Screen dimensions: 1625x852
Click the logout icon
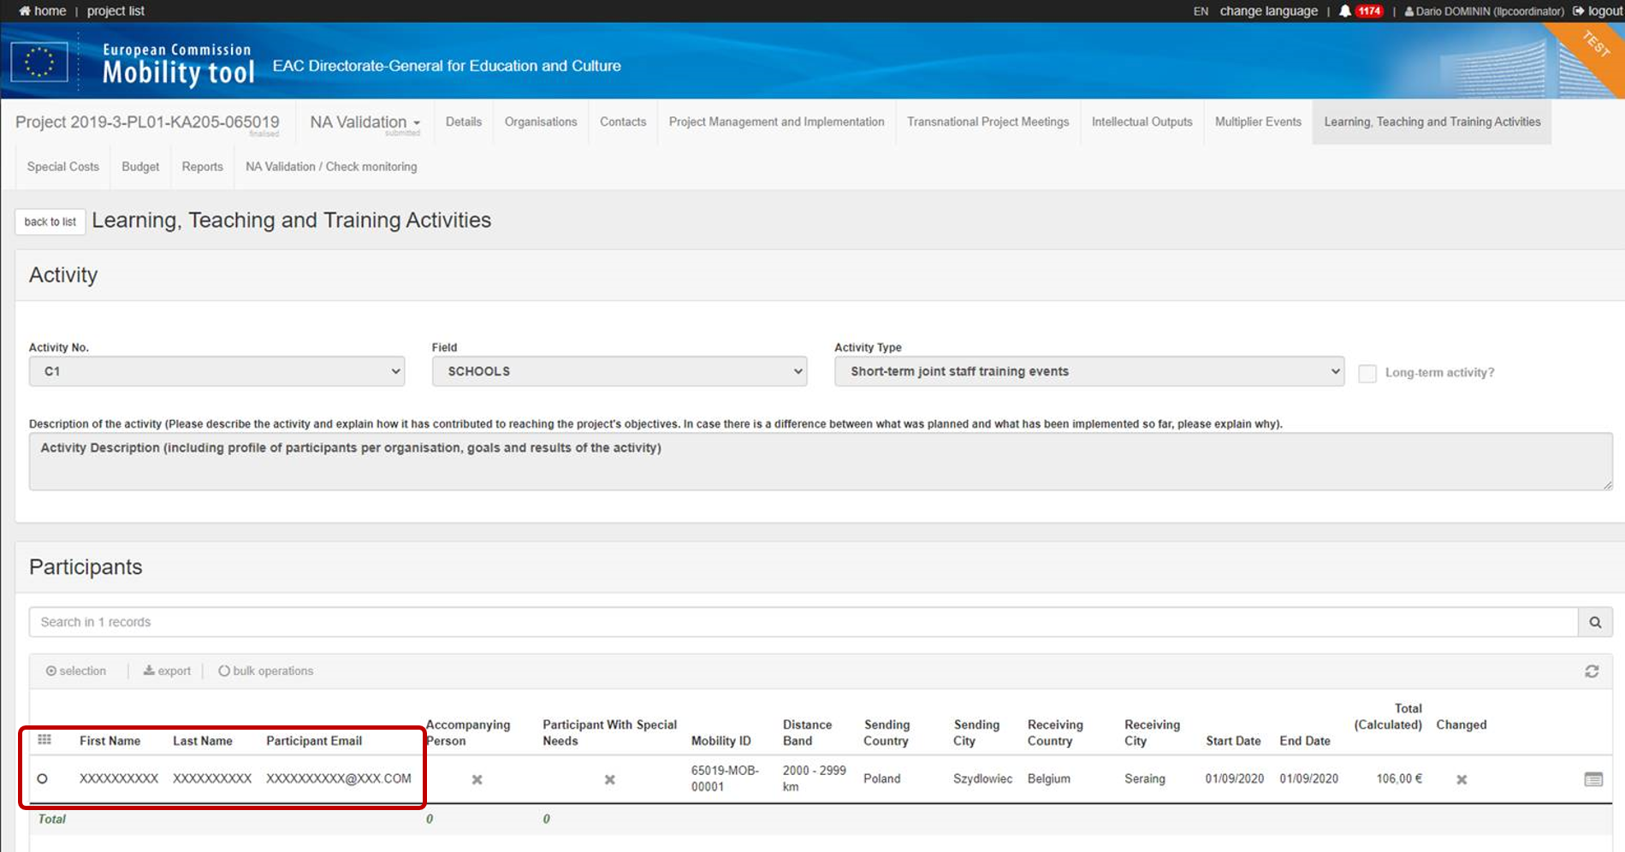(1579, 11)
